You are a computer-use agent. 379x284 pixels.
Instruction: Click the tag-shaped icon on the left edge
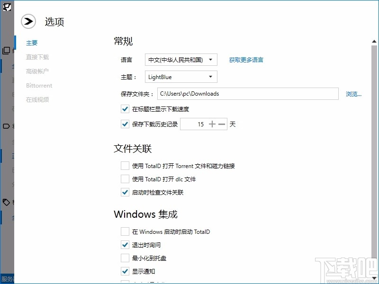[6, 202]
